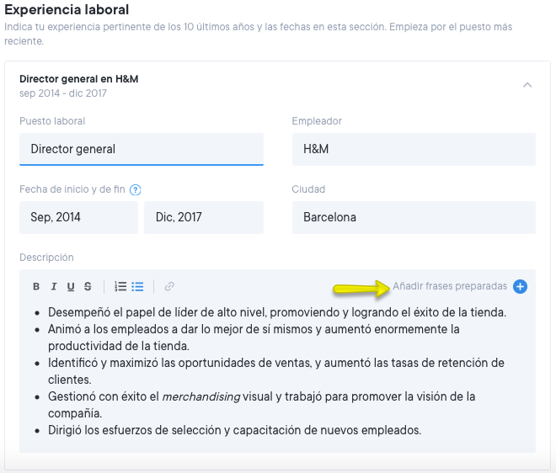This screenshot has width=556, height=473.
Task: Collapse the Director general en H&M entry
Action: point(527,85)
